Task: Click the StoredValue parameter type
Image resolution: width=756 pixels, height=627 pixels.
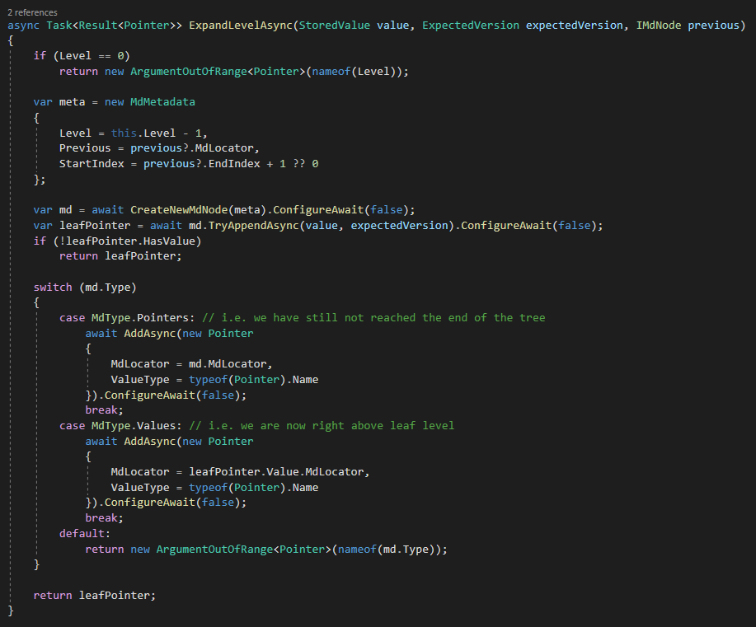Action: [x=334, y=25]
